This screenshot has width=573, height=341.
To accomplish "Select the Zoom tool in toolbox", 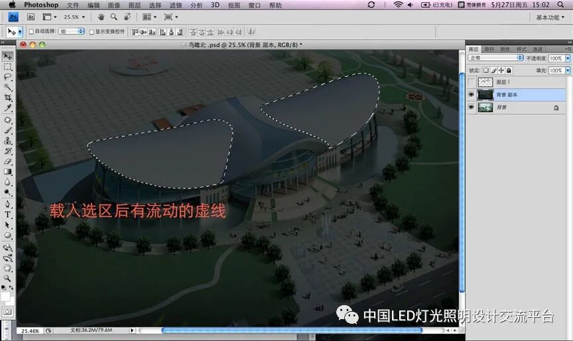I will point(8,278).
